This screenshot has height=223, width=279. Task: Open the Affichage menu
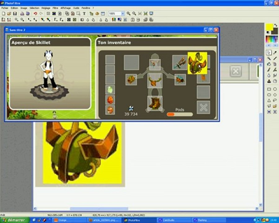pos(65,8)
